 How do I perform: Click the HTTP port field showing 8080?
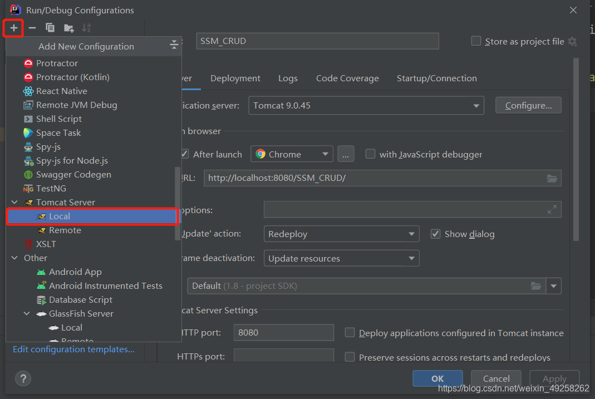coord(283,333)
